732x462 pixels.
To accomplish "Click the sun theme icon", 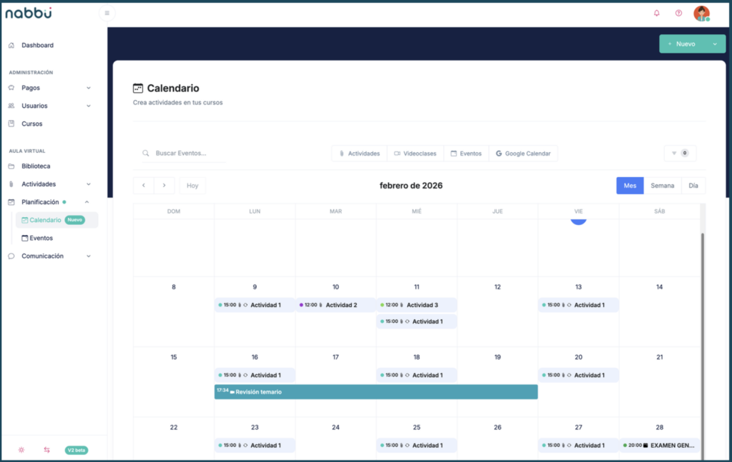I will (x=21, y=450).
